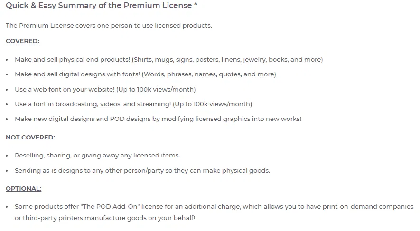Select the underlined "NOT COVERED:" heading
The image size is (420, 231).
coord(30,138)
